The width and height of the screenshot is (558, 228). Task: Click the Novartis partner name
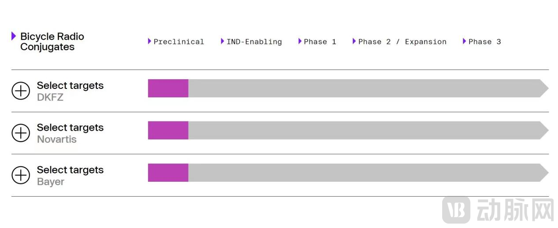[57, 140]
